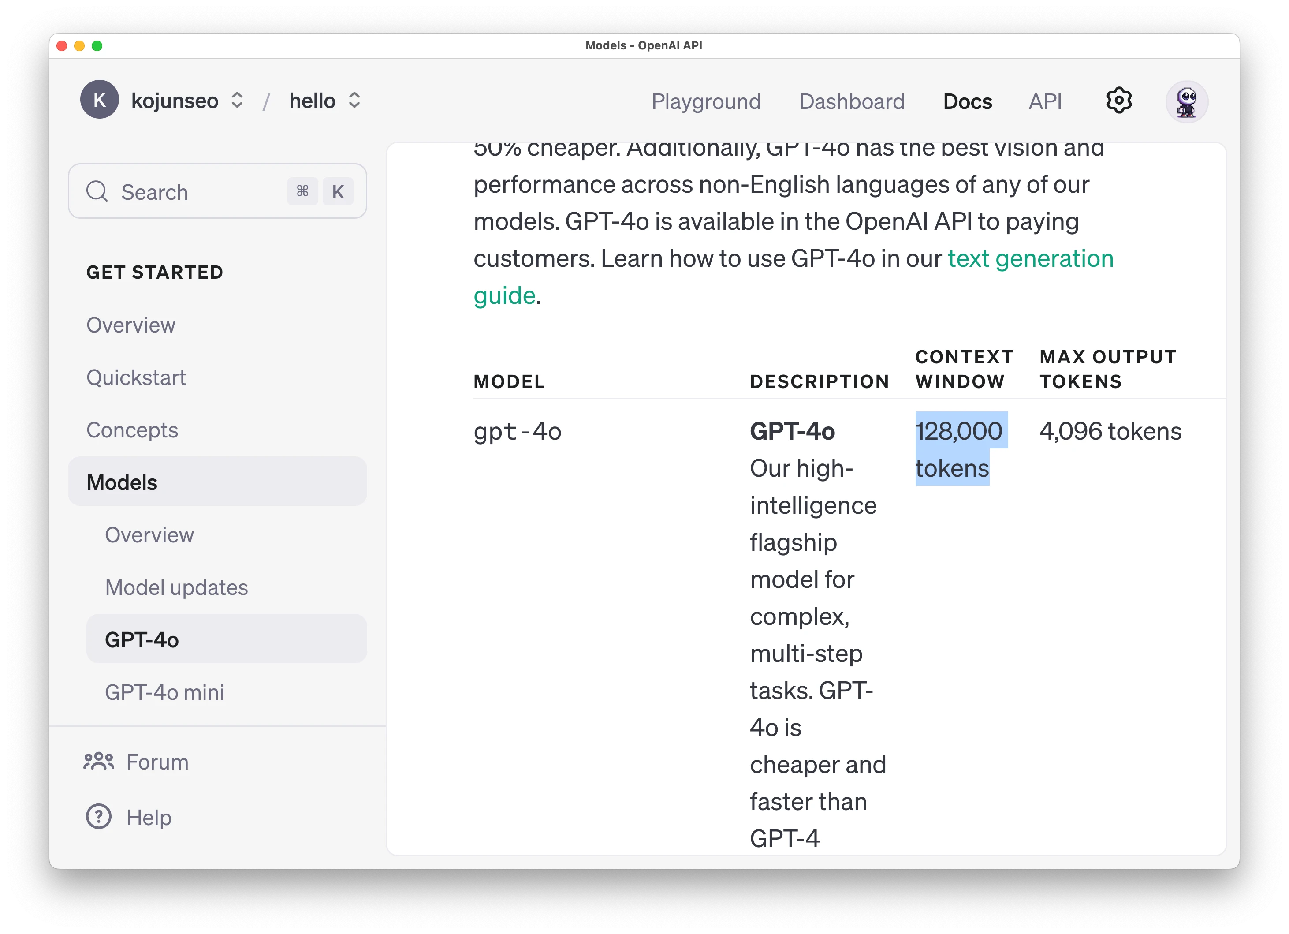The height and width of the screenshot is (934, 1289).
Task: Click the CONTEXT WINDOW column header
Action: (964, 369)
